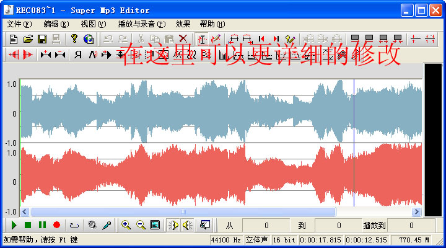The height and width of the screenshot is (248, 446).
Task: Click the red fade-in waveform icon
Action: point(14,55)
